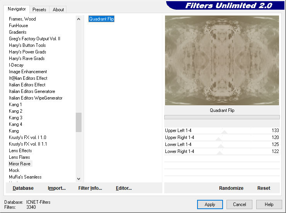Screen dimensions: 286x213
Task: Choose the I-Decay category
Action: pos(16,65)
